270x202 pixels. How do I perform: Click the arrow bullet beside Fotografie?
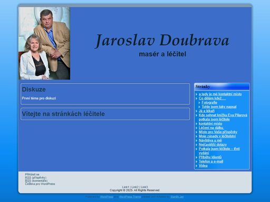(199, 103)
